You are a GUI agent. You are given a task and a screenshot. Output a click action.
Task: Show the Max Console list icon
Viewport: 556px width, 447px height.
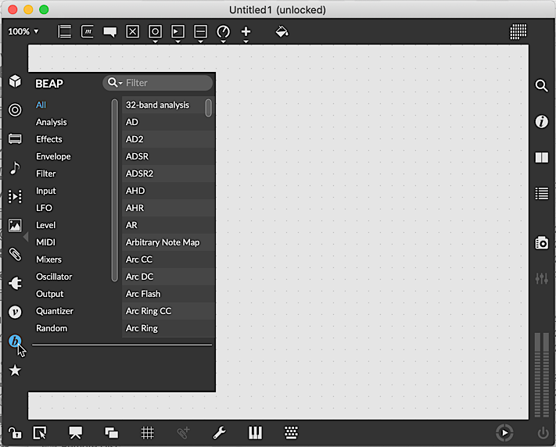pos(541,194)
